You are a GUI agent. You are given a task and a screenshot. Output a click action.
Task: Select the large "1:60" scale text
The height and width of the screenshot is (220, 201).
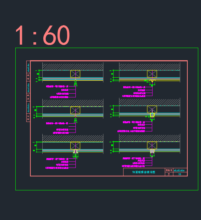tap(43, 35)
